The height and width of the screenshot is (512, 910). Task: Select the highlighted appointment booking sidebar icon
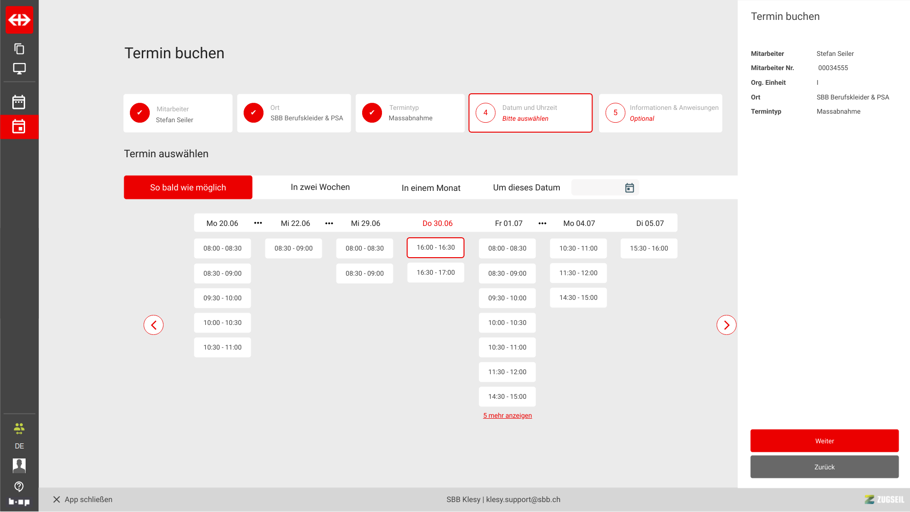tap(19, 126)
